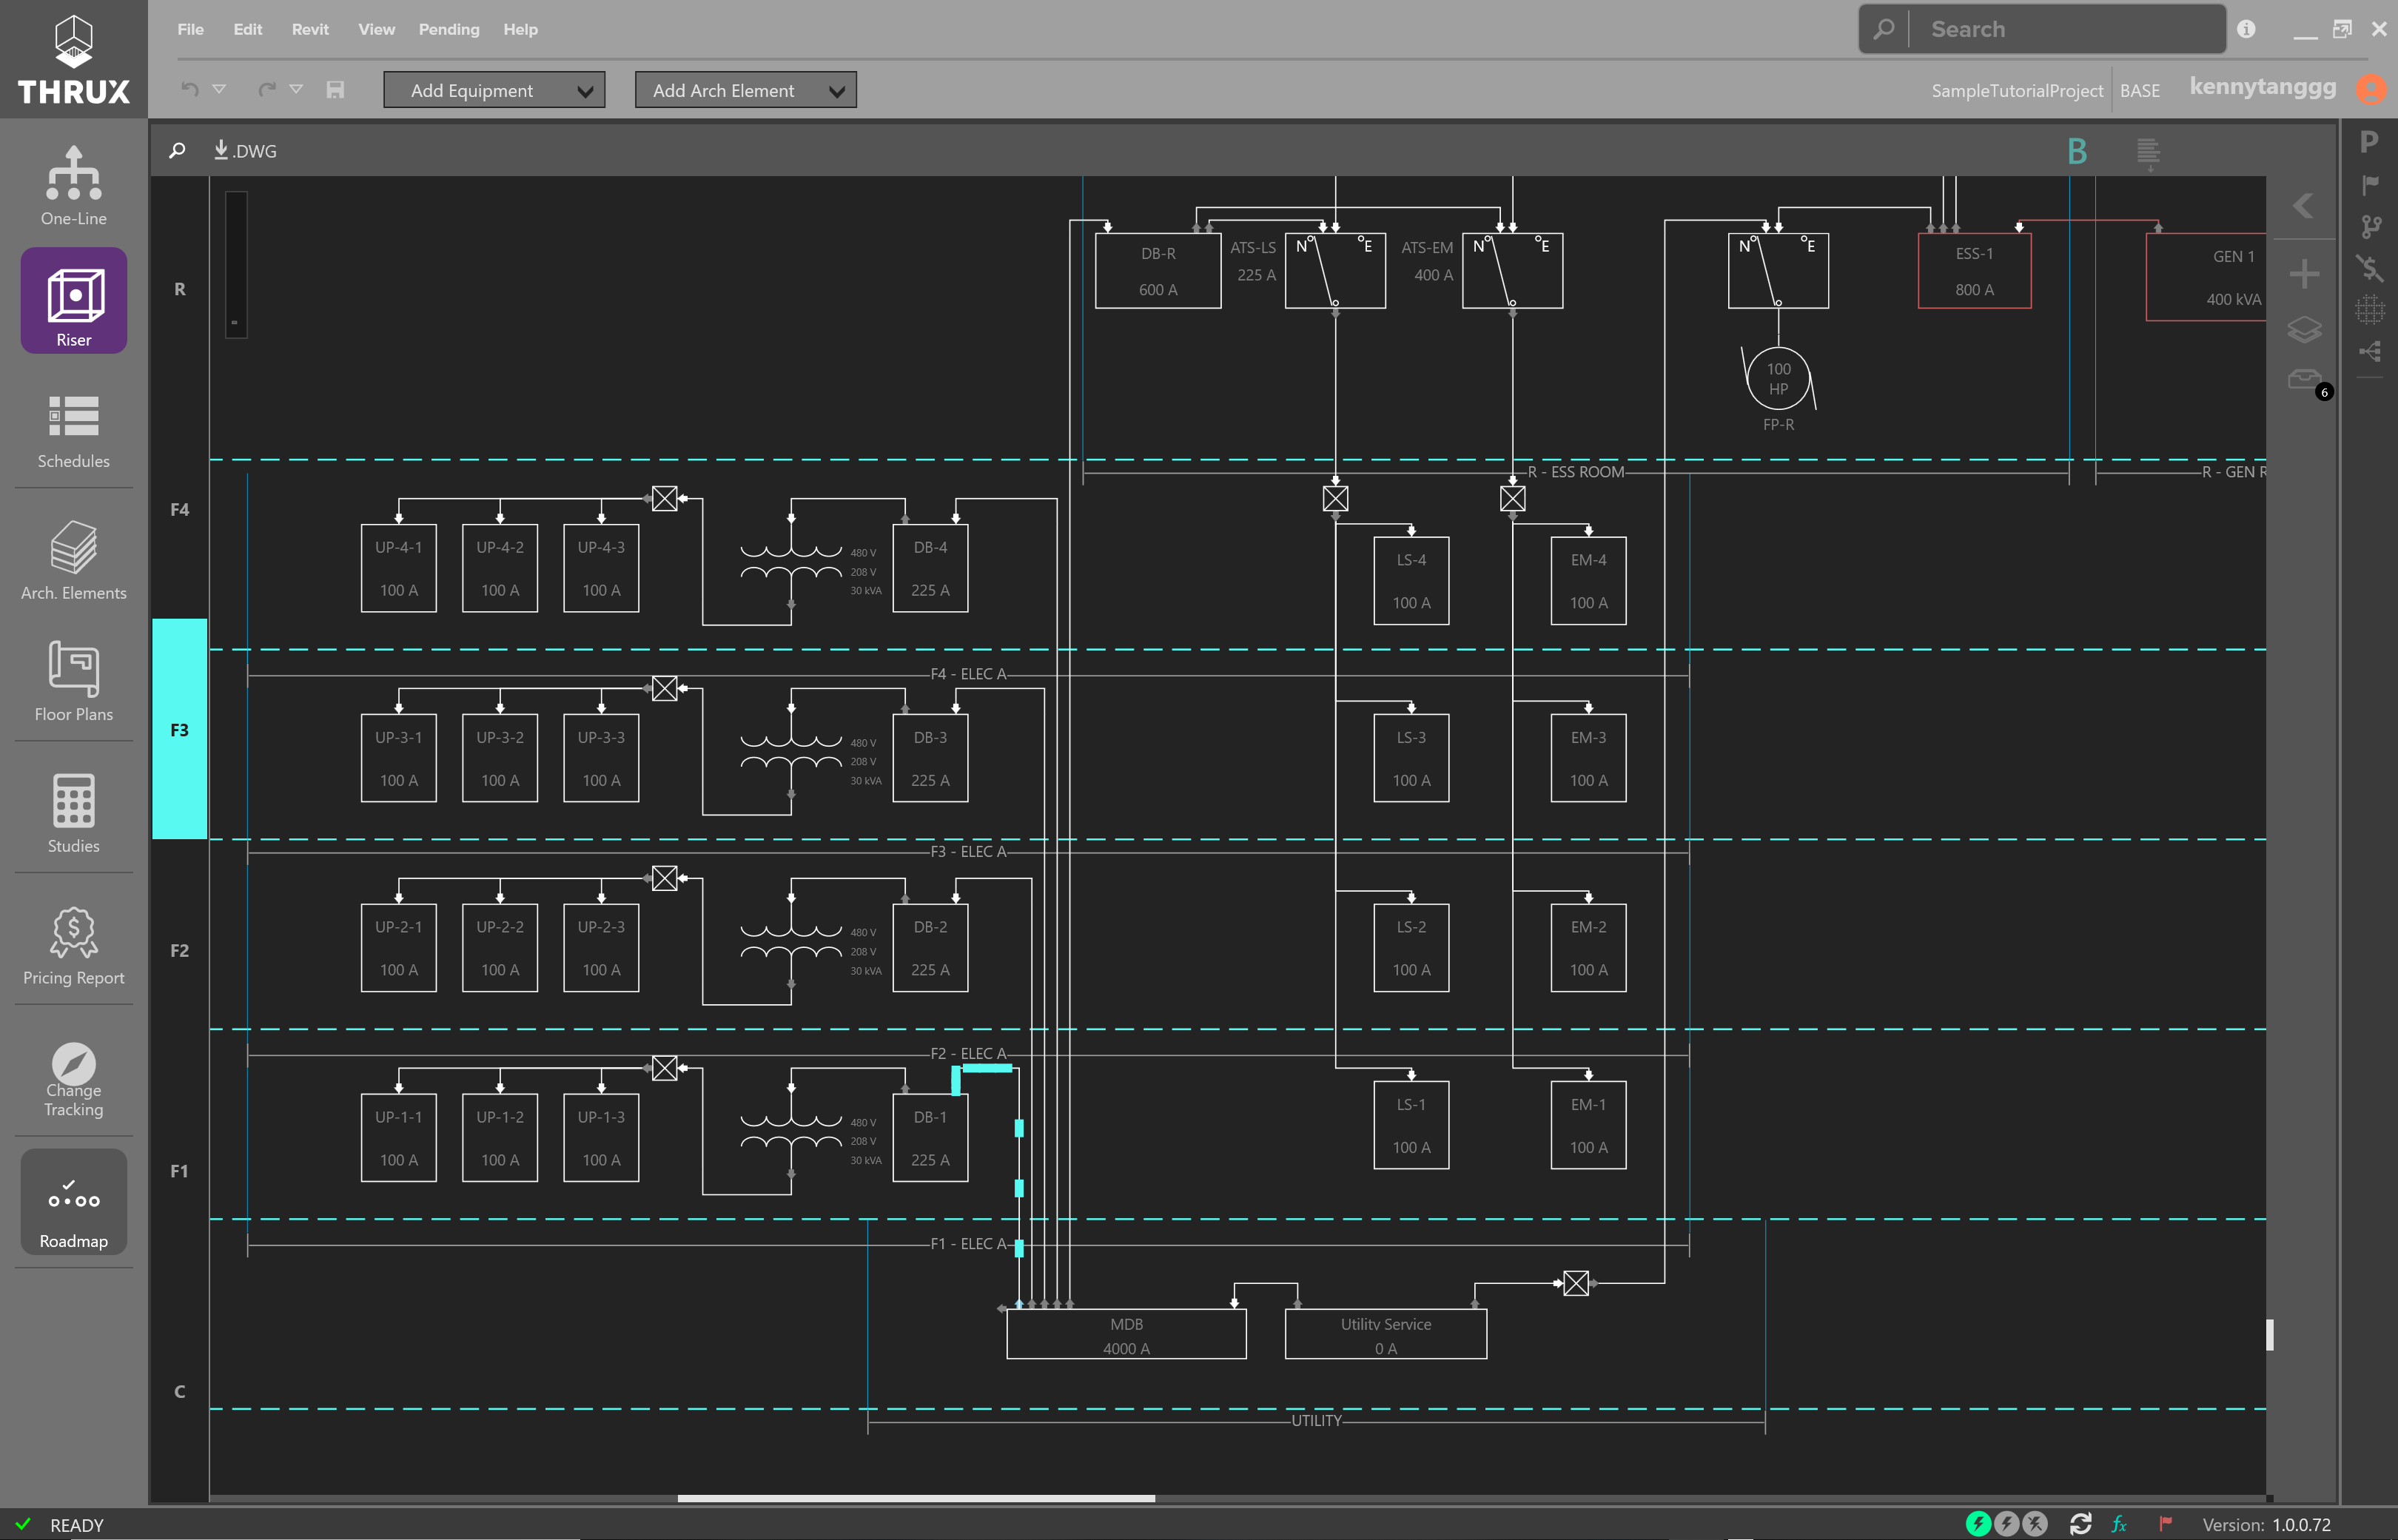2398x1540 pixels.
Task: Open the Edit menu
Action: click(247, 29)
